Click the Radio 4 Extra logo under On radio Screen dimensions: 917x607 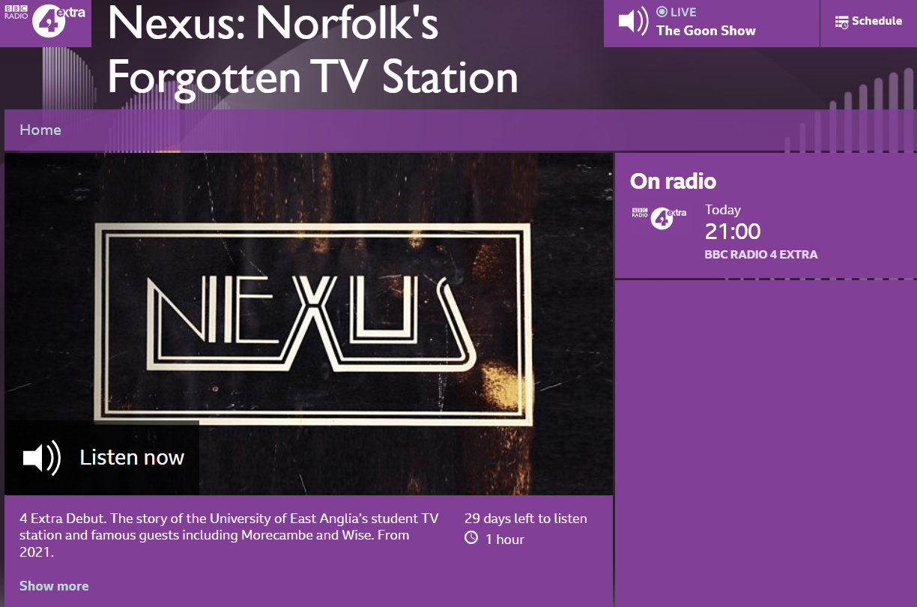(659, 217)
